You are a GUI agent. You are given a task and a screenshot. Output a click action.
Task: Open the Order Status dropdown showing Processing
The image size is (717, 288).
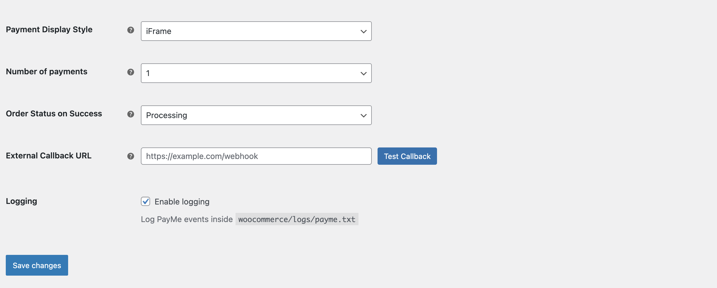point(256,115)
